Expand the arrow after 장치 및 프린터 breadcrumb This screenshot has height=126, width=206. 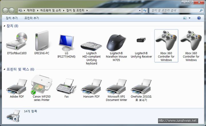point(87,10)
